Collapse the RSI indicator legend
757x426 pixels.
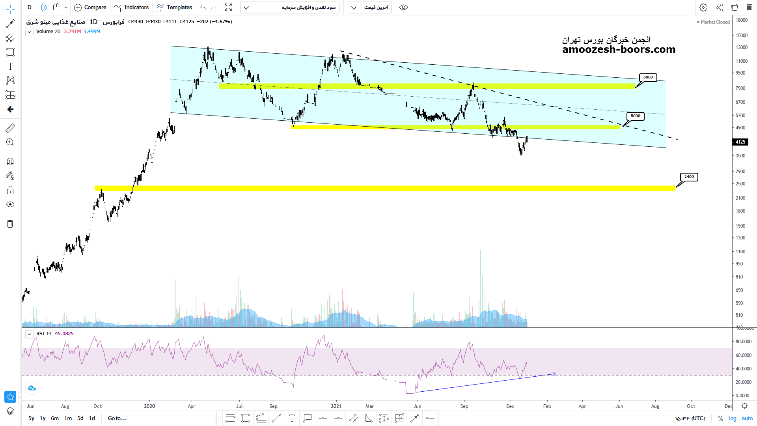click(30, 334)
